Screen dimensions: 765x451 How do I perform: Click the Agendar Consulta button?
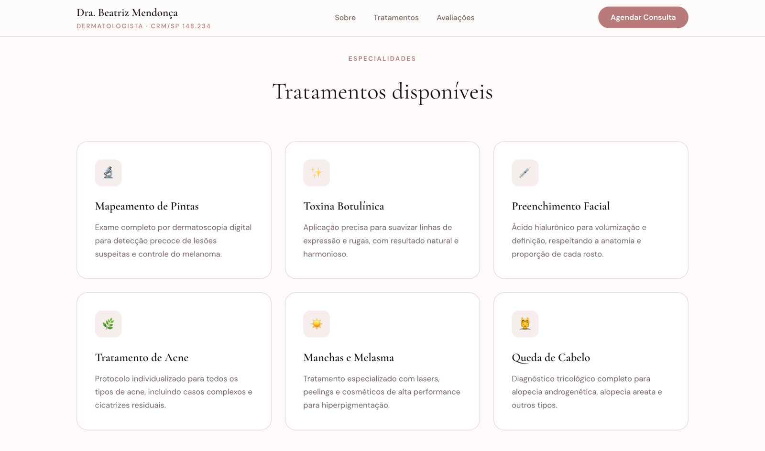tap(643, 17)
